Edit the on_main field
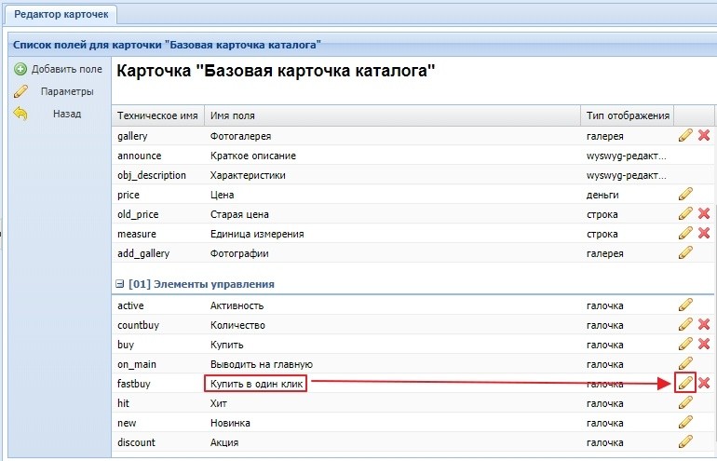The image size is (717, 461). pyautogui.click(x=685, y=363)
